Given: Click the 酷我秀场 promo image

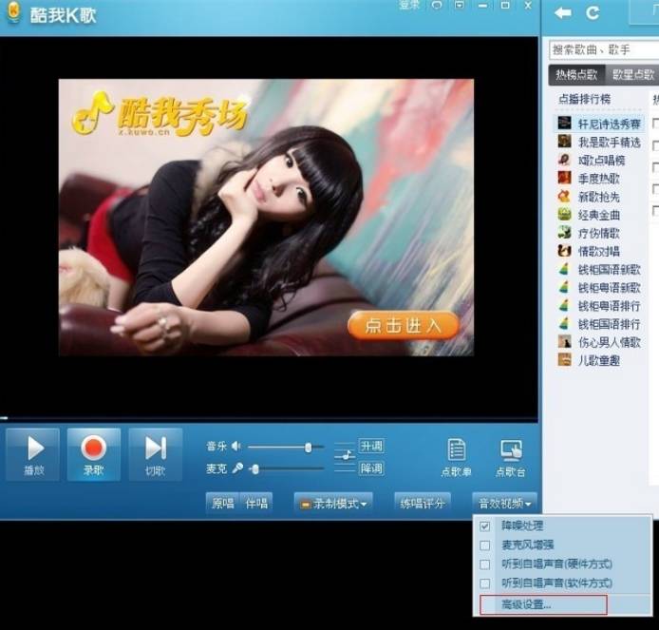Looking at the screenshot, I should point(266,218).
